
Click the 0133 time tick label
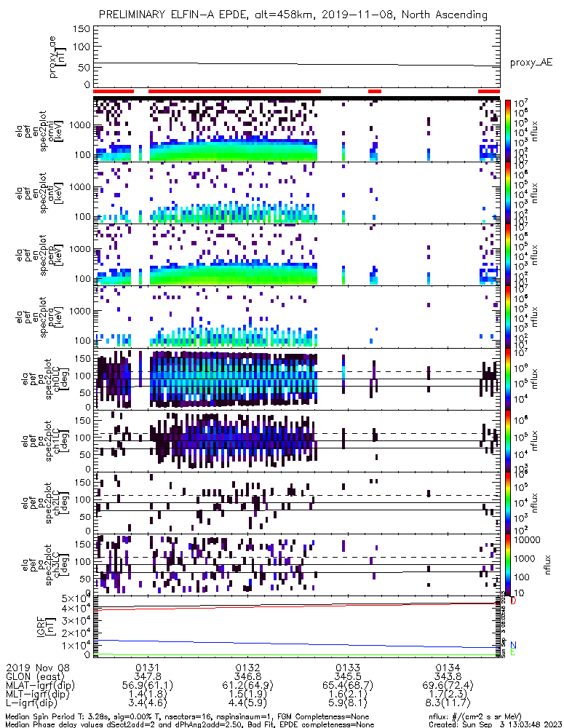coord(348,668)
